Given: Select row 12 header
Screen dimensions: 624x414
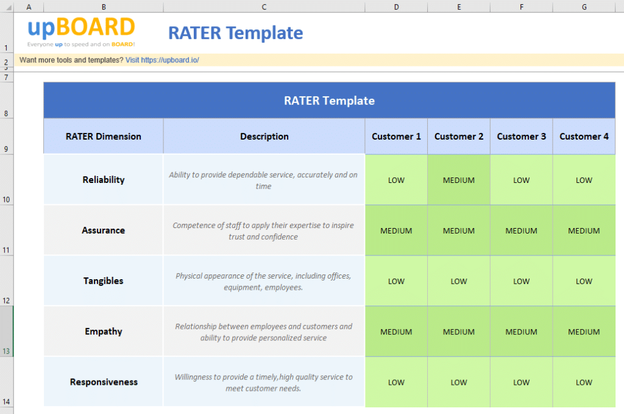Looking at the screenshot, I should pos(6,280).
